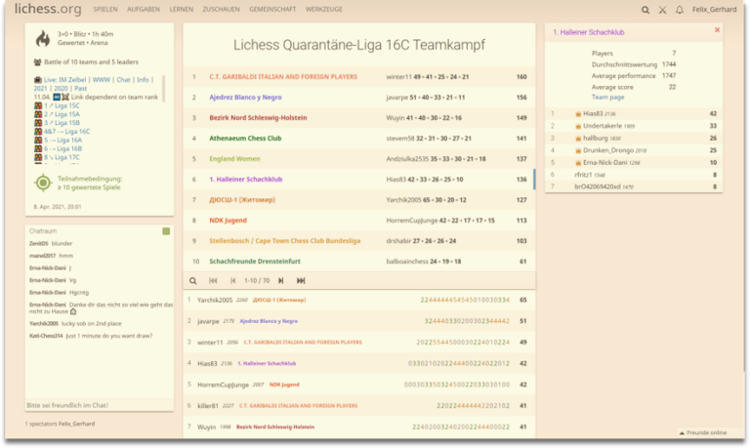Open the 2020 link
Viewport: 750px width, 448px height.
(x=61, y=89)
